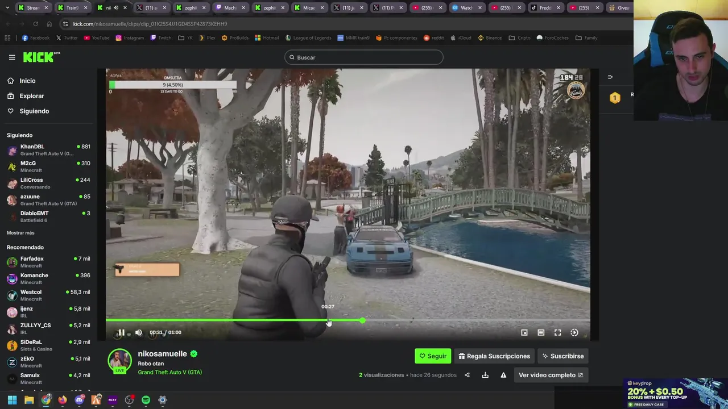Share the clip with share icon

click(467, 375)
